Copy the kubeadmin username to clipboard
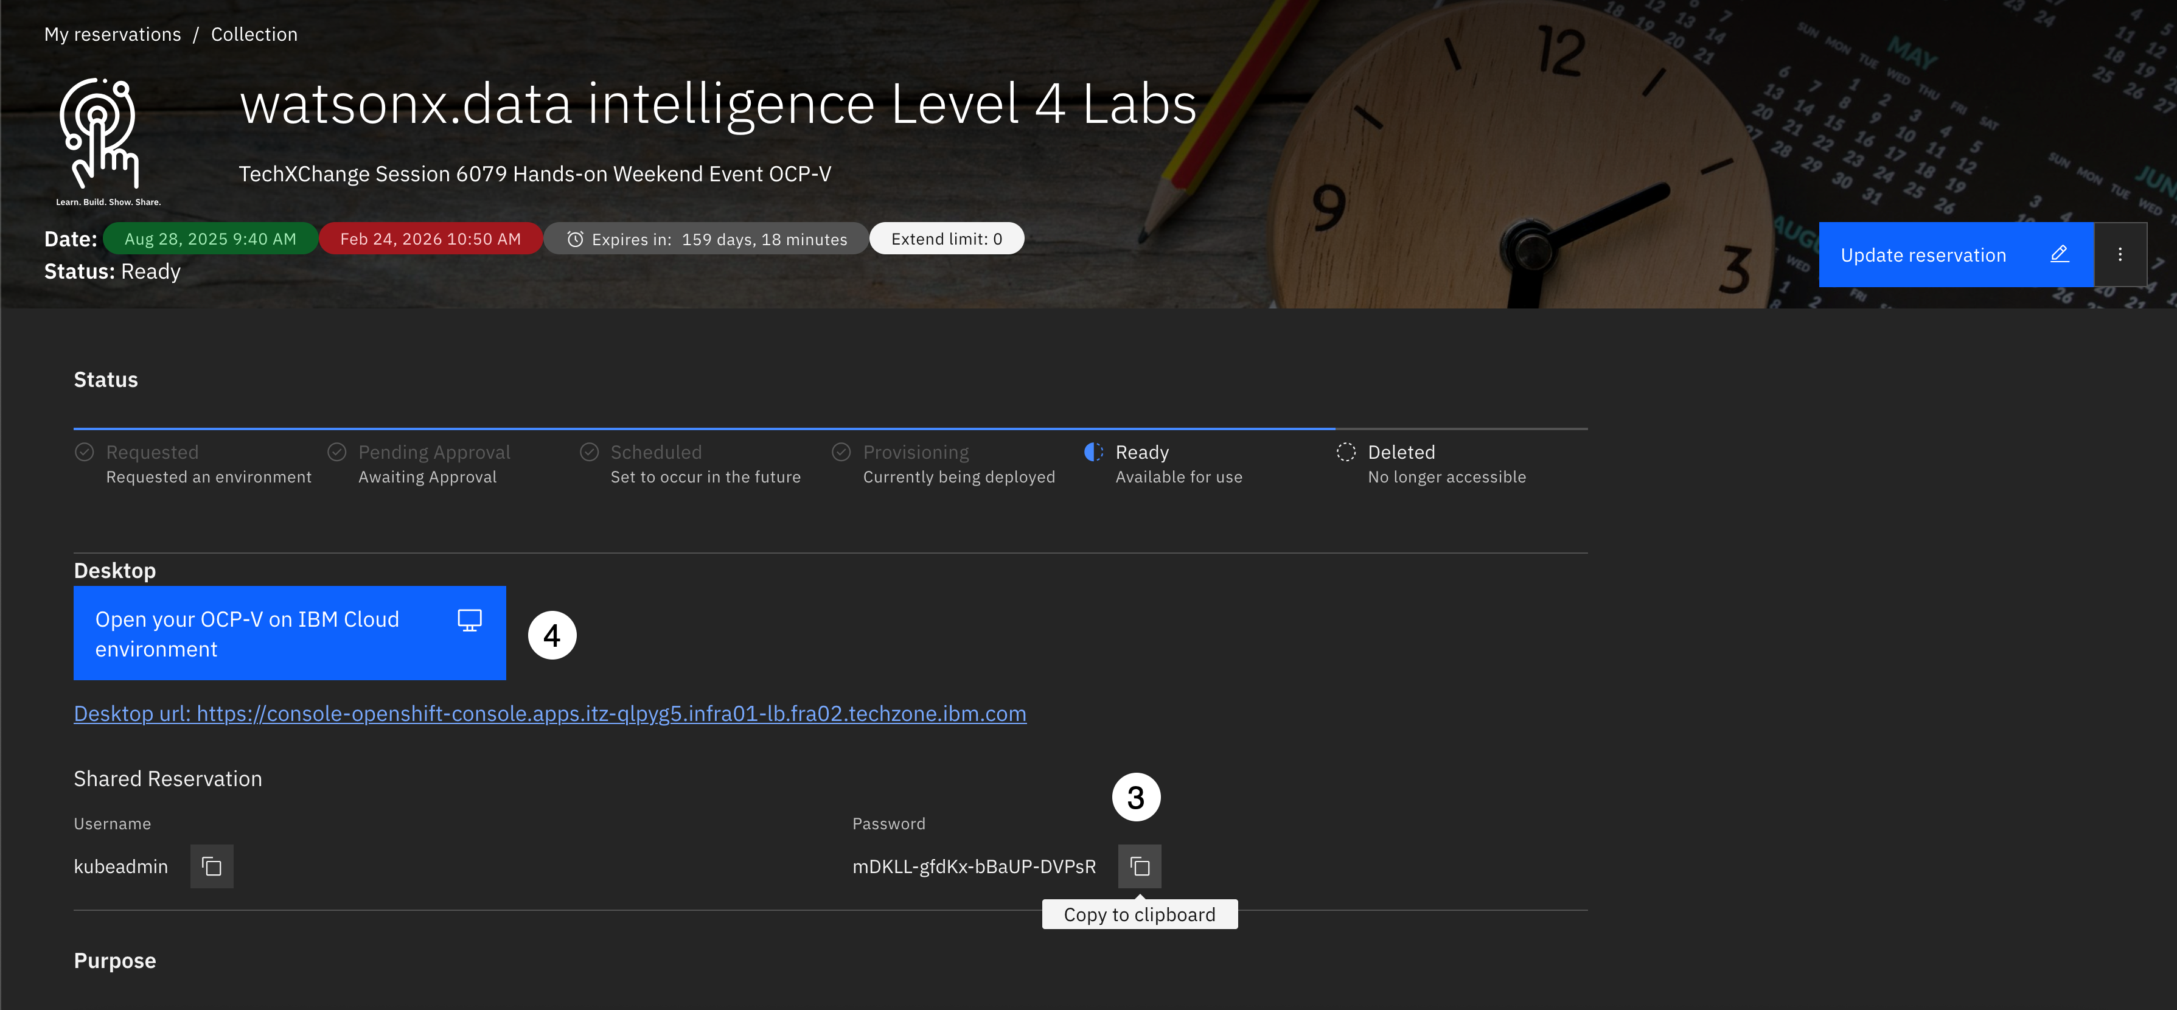 211,866
